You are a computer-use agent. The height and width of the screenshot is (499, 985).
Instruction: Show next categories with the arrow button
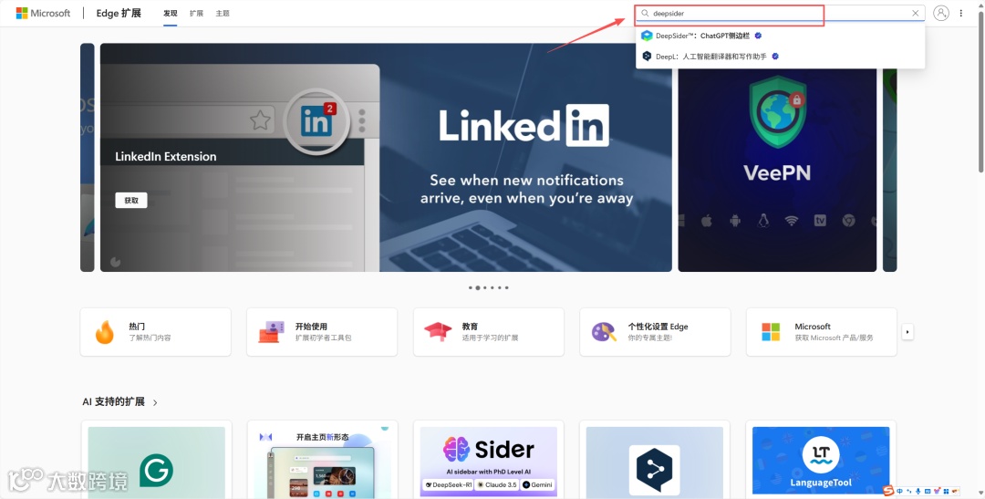907,332
